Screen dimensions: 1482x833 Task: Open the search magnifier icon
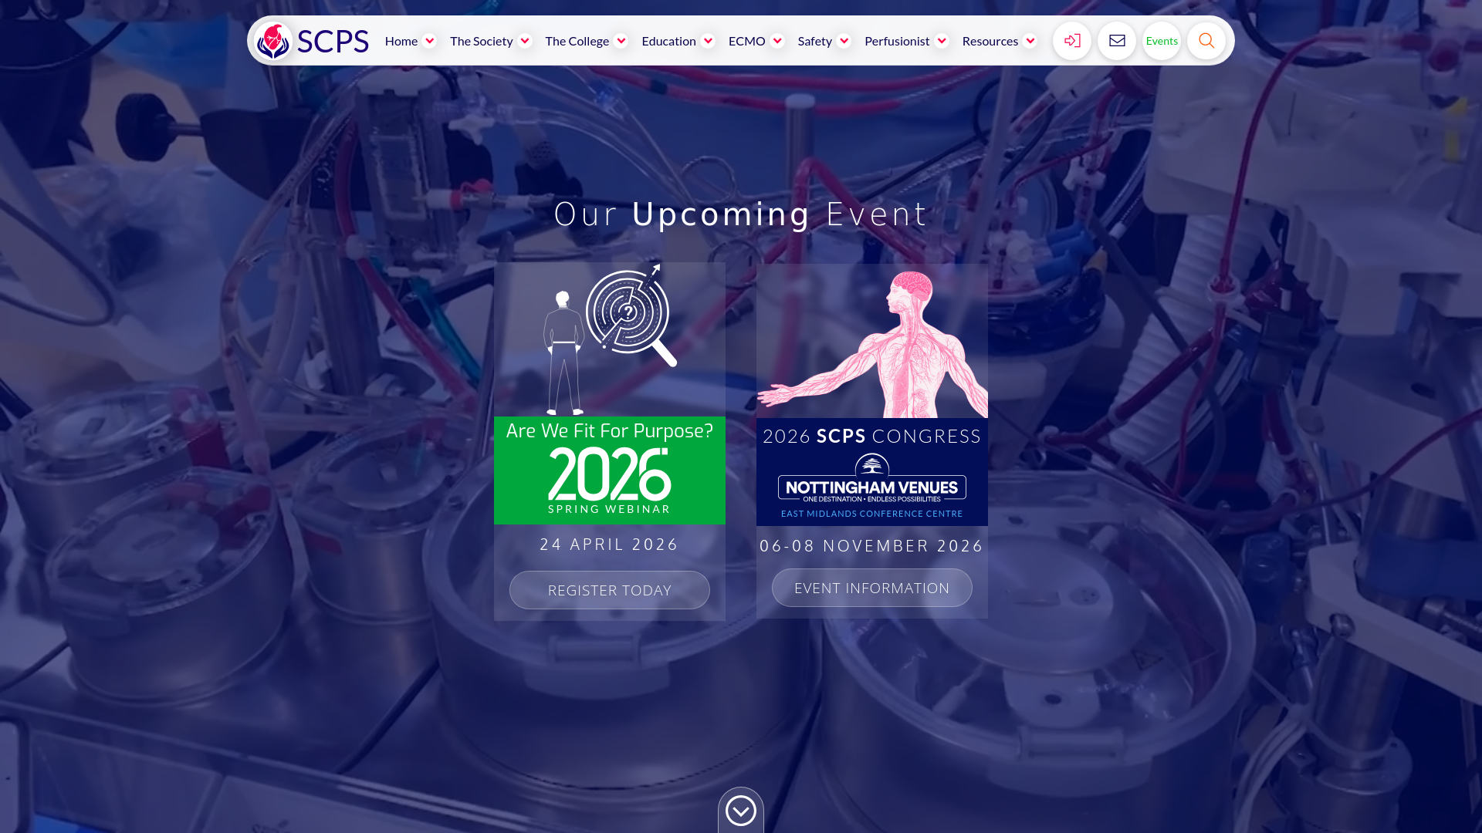pos(1206,41)
